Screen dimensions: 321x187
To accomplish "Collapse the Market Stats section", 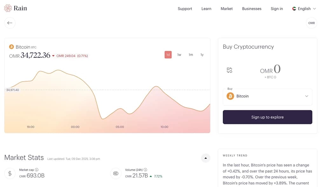I will click(205, 158).
